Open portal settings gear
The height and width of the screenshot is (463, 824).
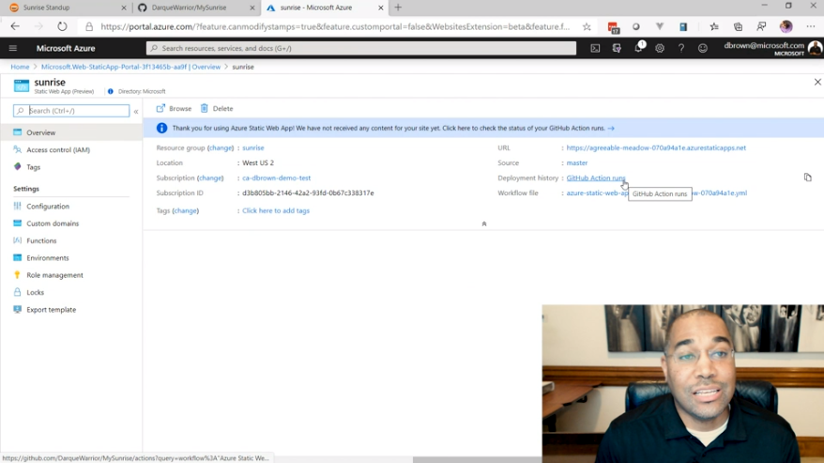pos(660,48)
